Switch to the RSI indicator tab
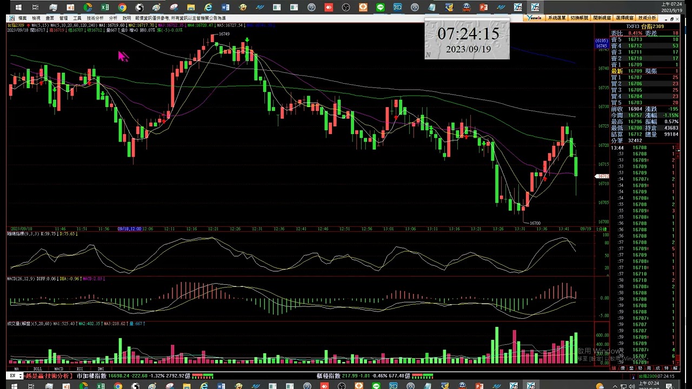This screenshot has height=389, width=692. pyautogui.click(x=79, y=368)
